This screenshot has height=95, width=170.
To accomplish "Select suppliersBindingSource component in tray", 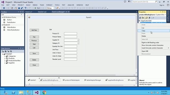I will click(x=114, y=80).
